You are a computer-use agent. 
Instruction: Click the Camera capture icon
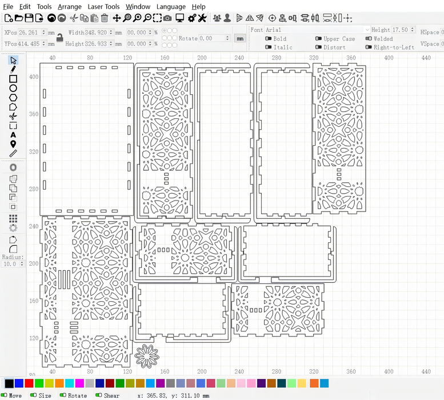pos(167,18)
